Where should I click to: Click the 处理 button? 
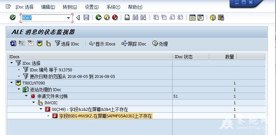(160, 44)
